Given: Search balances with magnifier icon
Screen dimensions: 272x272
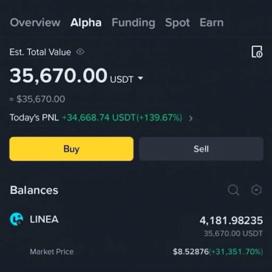Looking at the screenshot, I should 233,190.
